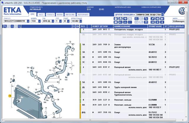Switch to the ACC tab
The image size is (189, 123).
coord(41,14)
